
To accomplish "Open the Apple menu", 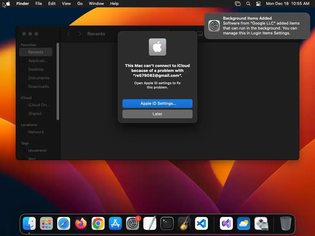I will click(8, 4).
